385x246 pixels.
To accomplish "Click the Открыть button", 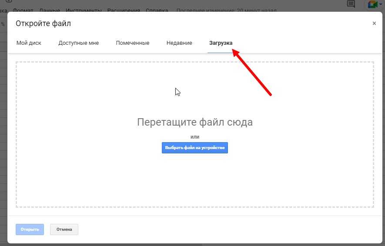I will [30, 229].
